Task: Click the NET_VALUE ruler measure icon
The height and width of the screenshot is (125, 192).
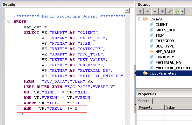Action: [x=152, y=52]
